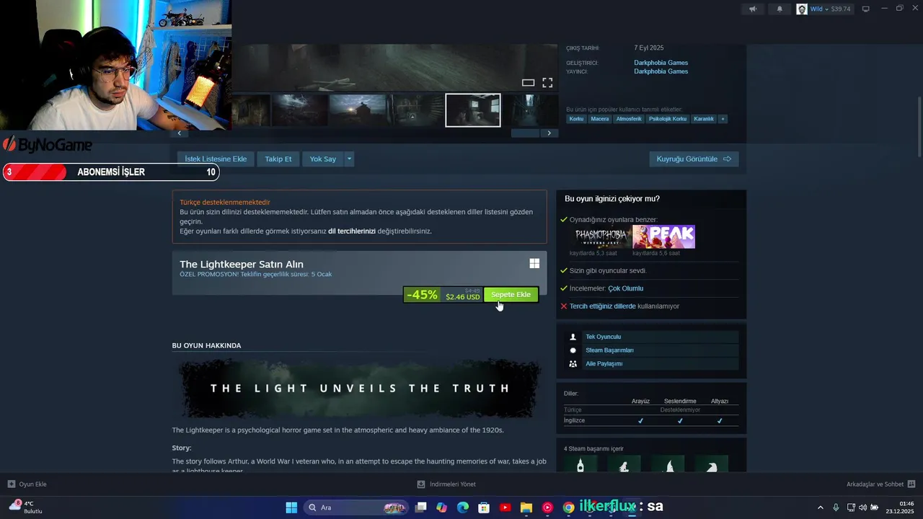This screenshot has width=923, height=519.
Task: Open İndirmeleri Yönet in bottom bar
Action: click(446, 484)
